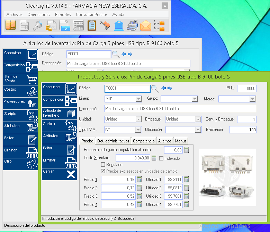Open the Reportes menu
This screenshot has height=232, width=270.
(x=63, y=15)
